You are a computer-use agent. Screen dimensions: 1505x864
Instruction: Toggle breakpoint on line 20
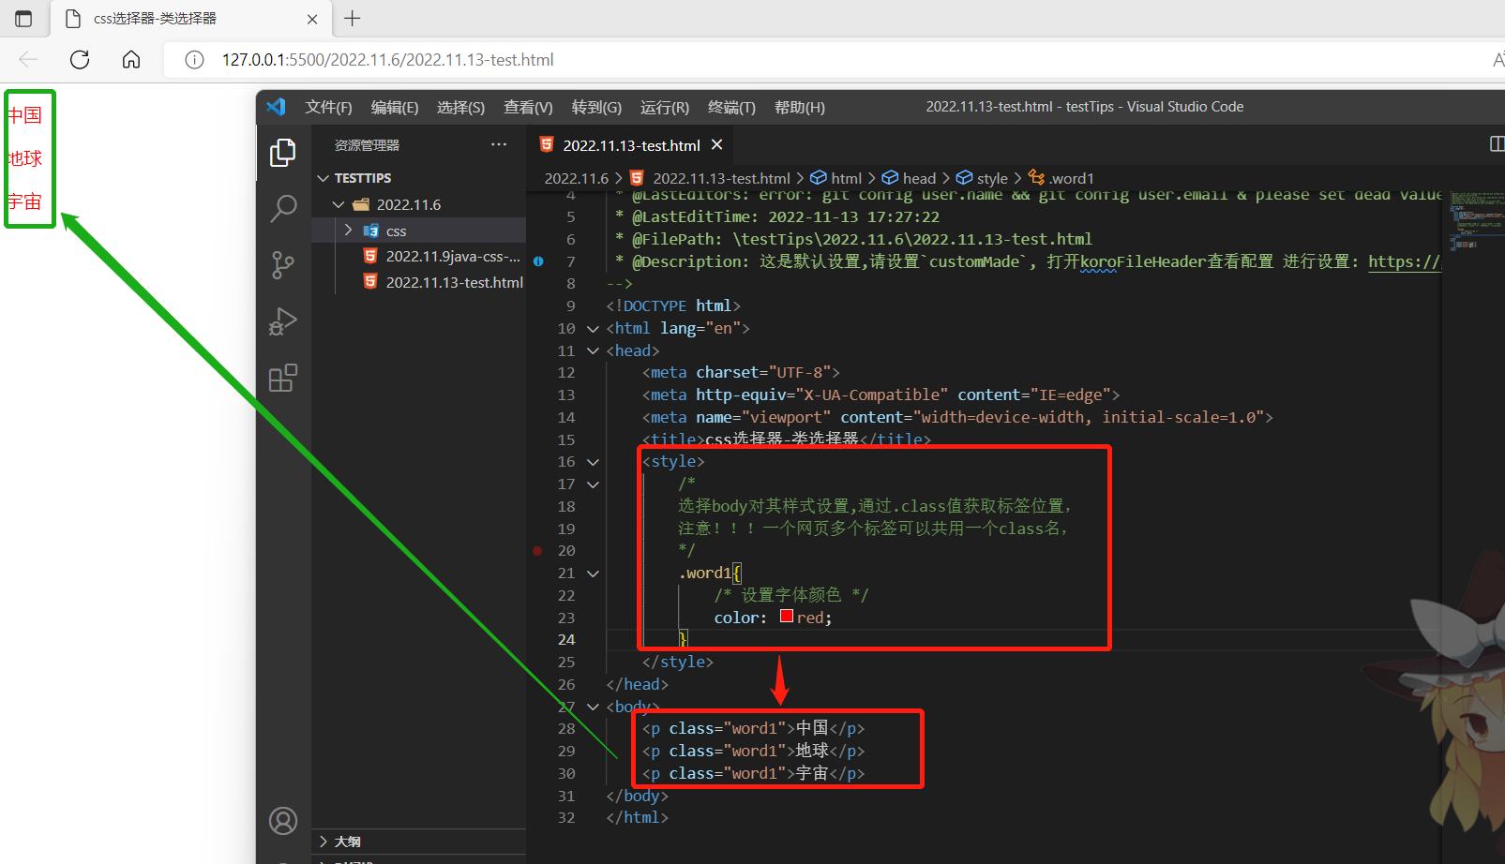click(x=537, y=551)
